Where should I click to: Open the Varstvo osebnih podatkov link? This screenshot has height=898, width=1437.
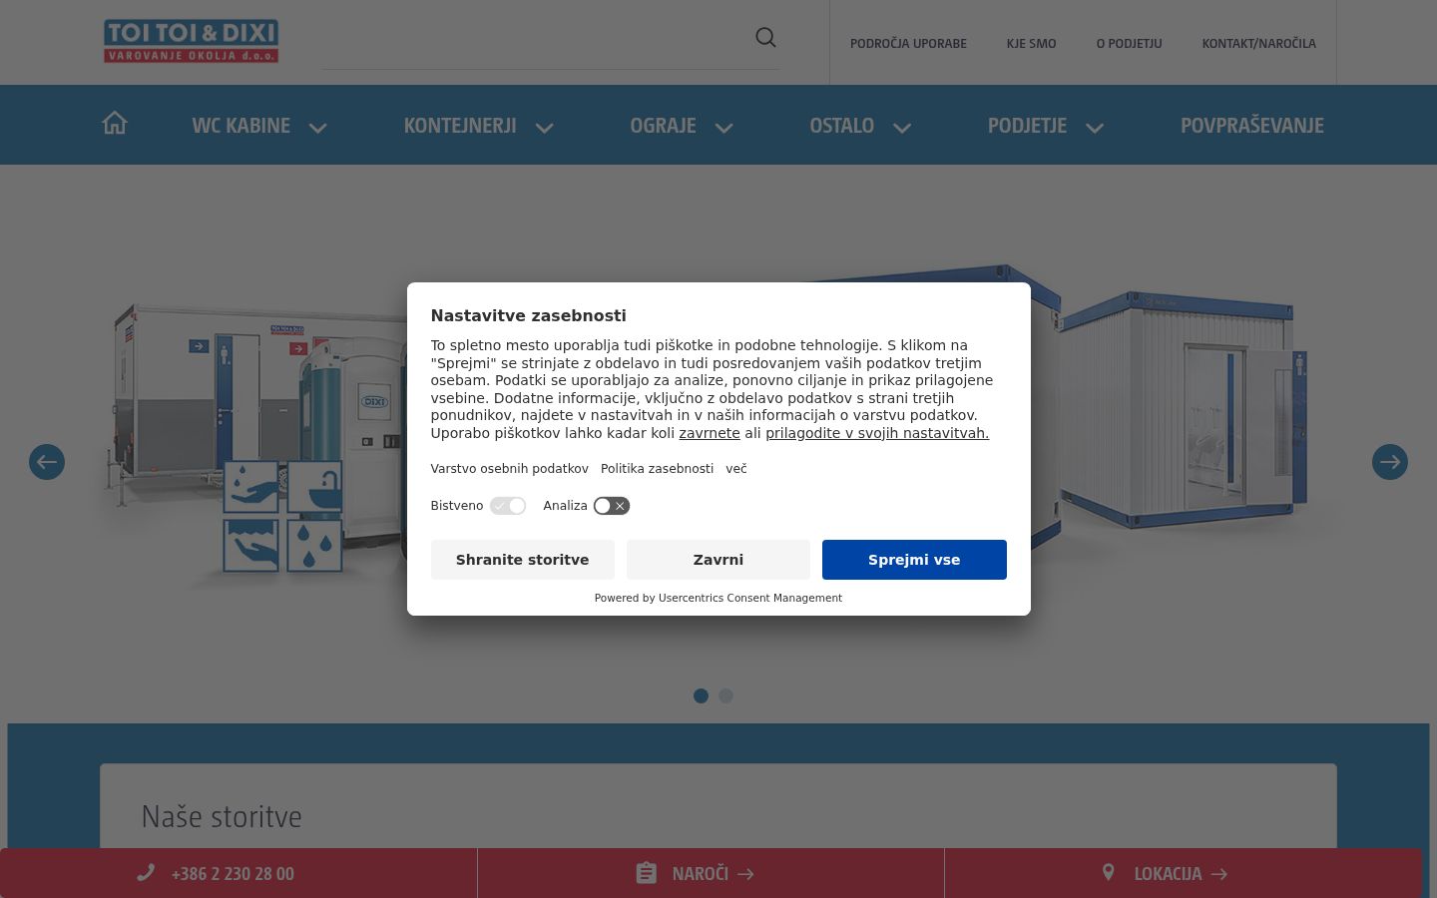click(x=510, y=469)
